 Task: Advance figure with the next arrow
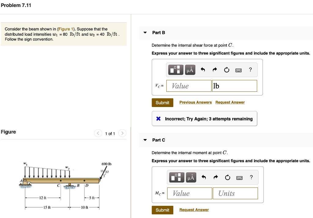click(122, 133)
